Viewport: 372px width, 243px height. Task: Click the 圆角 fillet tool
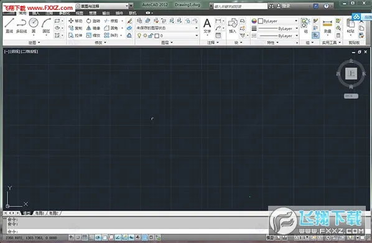tap(111, 28)
